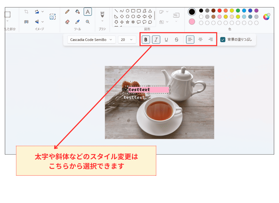Open the Cascadia Code SemiBo font dropdown
This screenshot has height=203, width=279.
91,40
